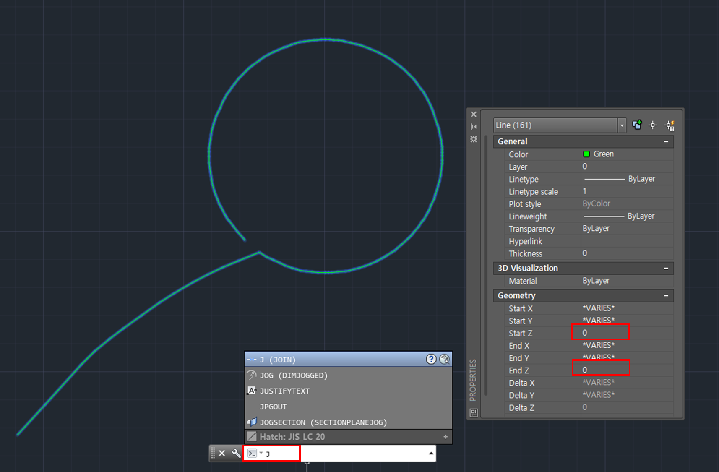Open the Linetype ByLayer value
The width and height of the screenshot is (719, 472).
(x=627, y=179)
